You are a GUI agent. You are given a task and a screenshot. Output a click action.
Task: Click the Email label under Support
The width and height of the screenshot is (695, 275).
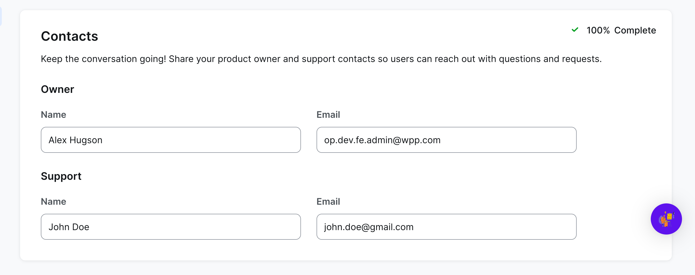tap(328, 202)
